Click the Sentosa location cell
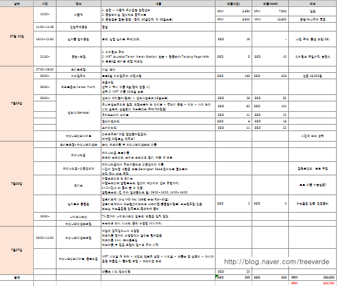Image resolution: width=339 pixels, height=286 pixels. coord(79,112)
